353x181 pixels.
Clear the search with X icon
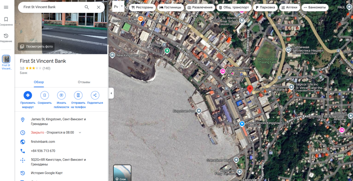tap(99, 7)
